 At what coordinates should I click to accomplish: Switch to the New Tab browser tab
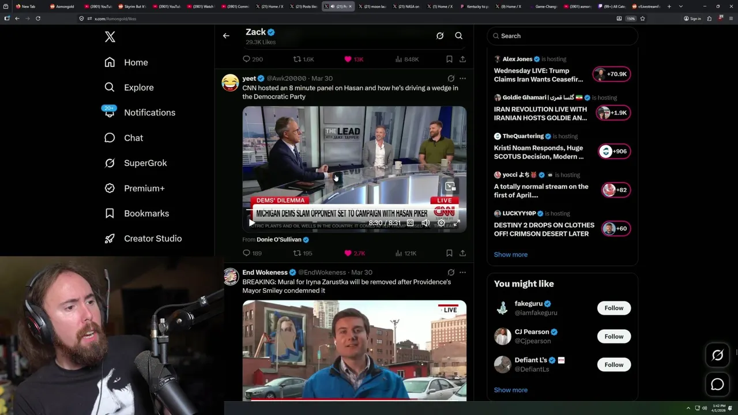26,6
